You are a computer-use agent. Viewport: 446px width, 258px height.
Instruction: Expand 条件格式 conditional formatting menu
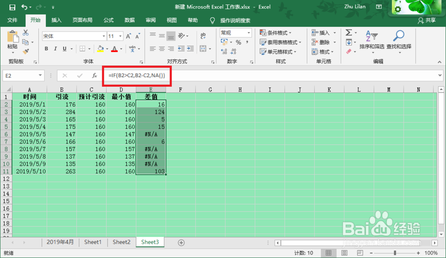276,33
